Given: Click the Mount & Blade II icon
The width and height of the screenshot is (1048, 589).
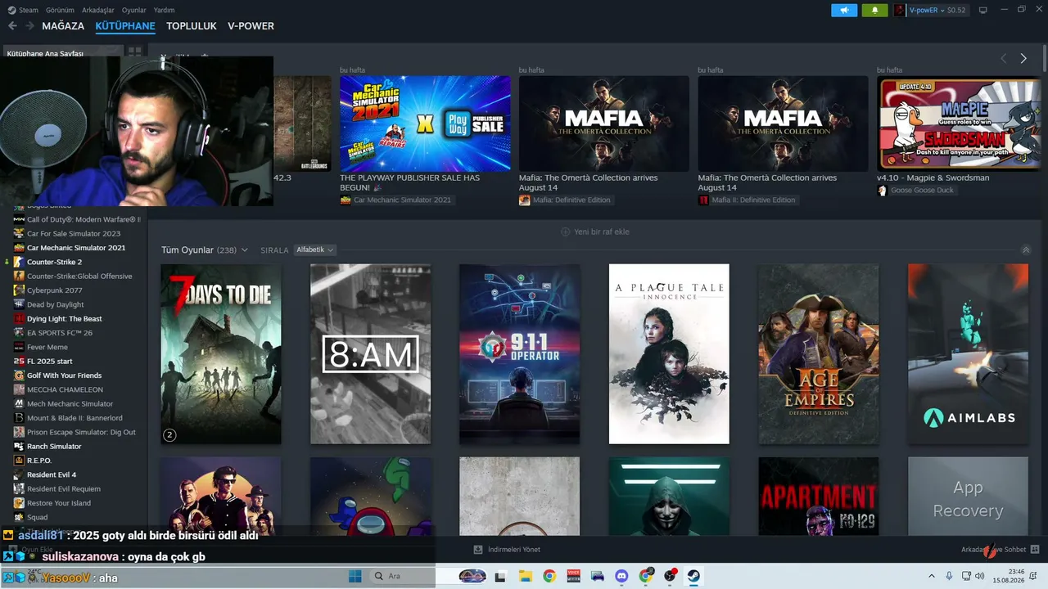Looking at the screenshot, I should pos(19,418).
